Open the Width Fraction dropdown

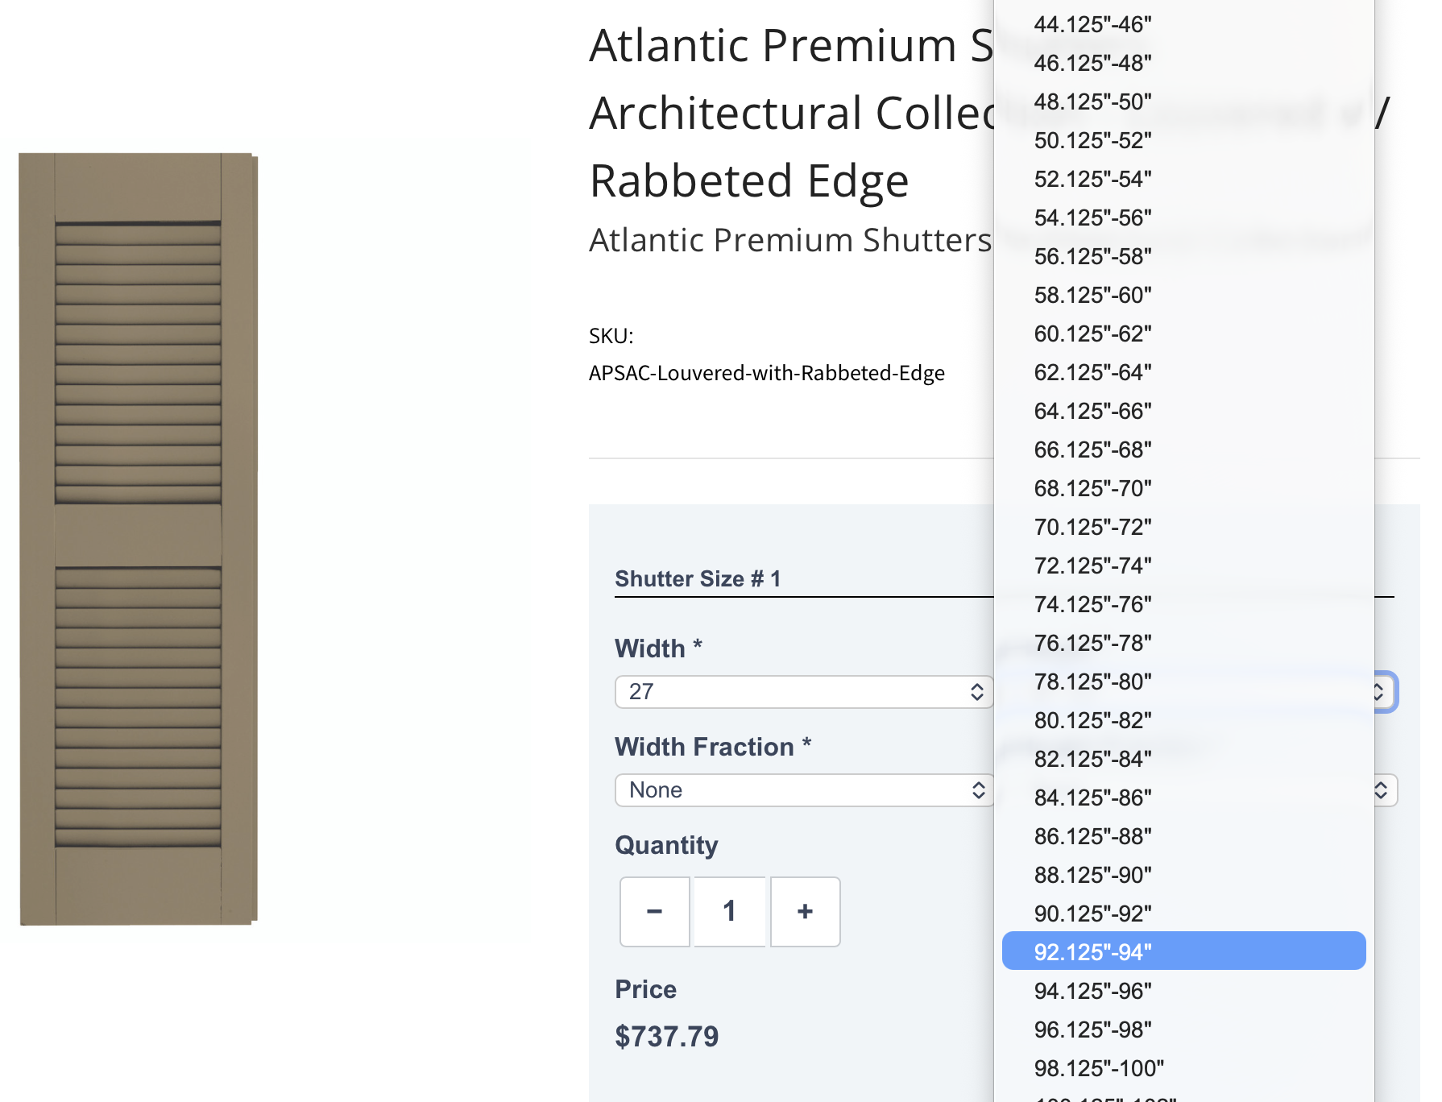point(804,789)
